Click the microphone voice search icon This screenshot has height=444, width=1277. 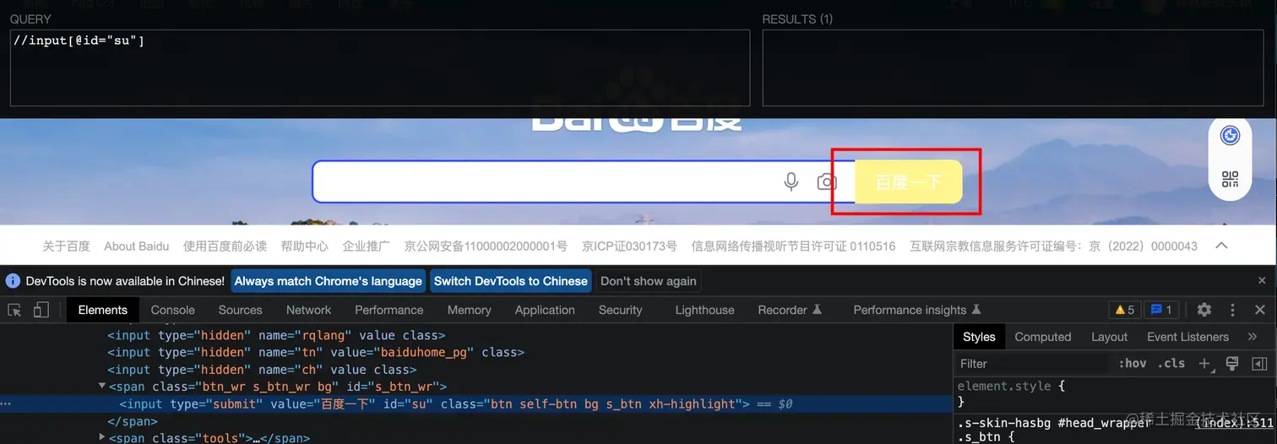tap(791, 181)
